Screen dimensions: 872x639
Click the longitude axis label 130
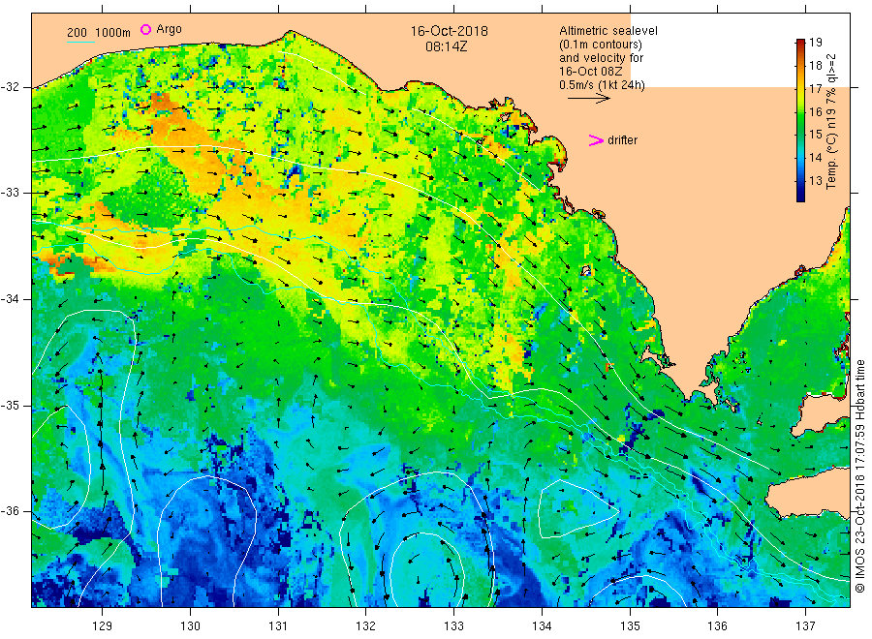click(x=190, y=626)
